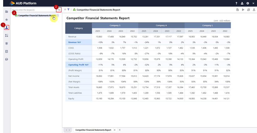Close the Competitor Financial Statements Report tab
This screenshot has height=133, width=257.
coord(114,130)
